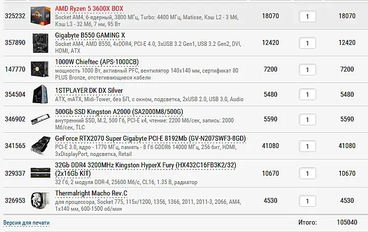Click the Kingston A2000 SSD image
The height and width of the screenshot is (232, 368).
tap(41, 119)
